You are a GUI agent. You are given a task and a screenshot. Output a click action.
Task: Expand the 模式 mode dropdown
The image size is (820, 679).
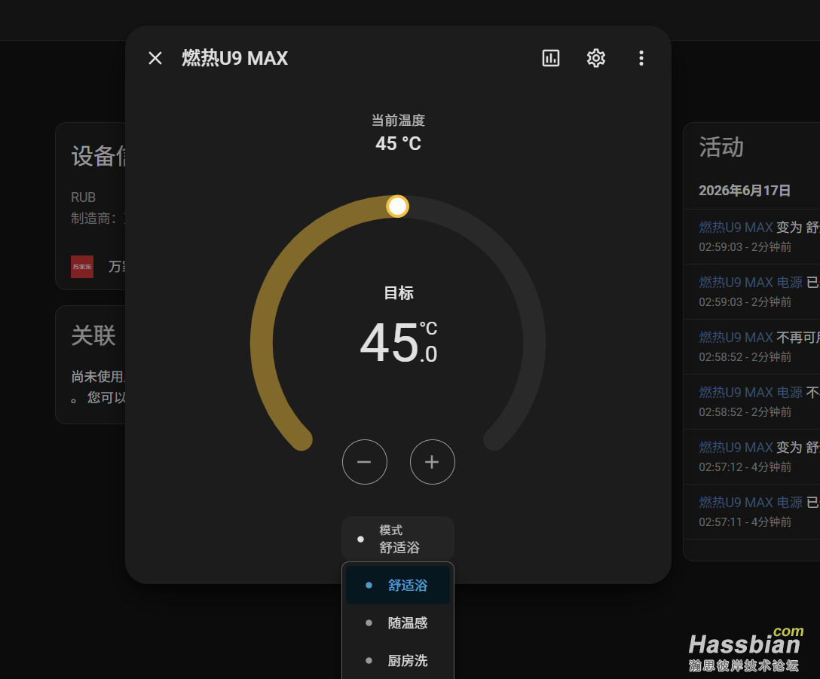(x=397, y=539)
